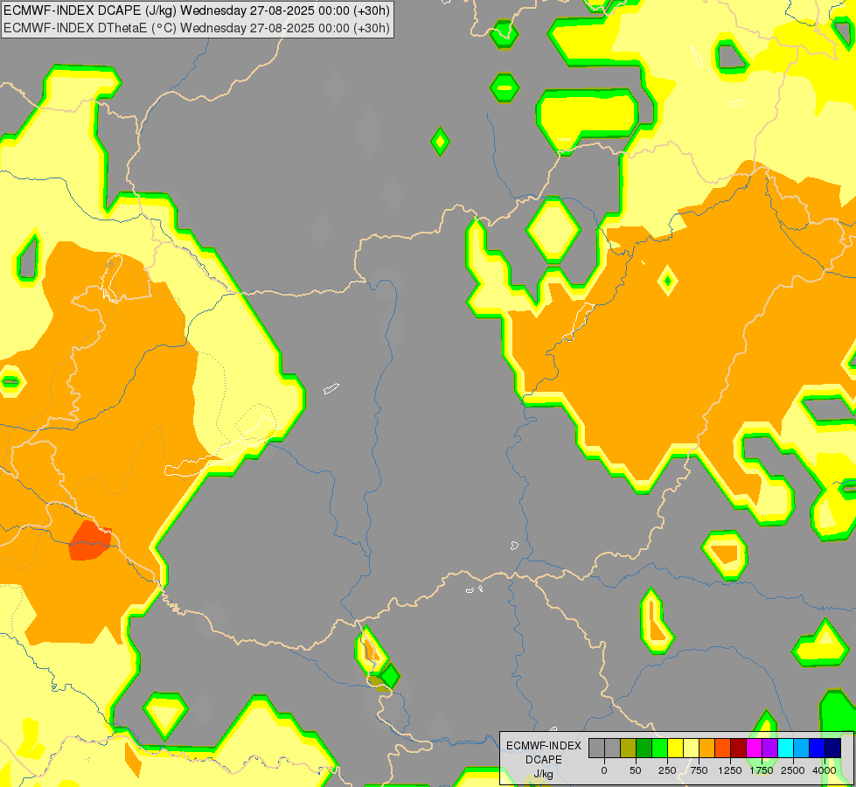Click the cyan legend swatch
Screen dimensions: 856x787
click(785, 748)
